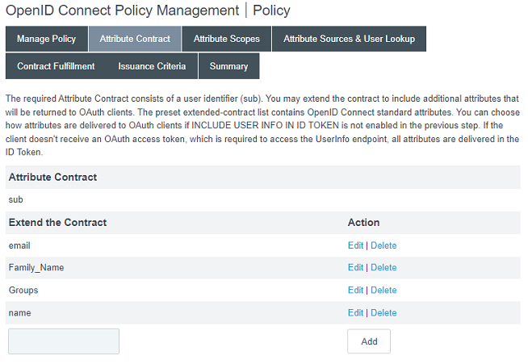
Task: Switch to the Attribute Scopes tab
Action: [226, 39]
